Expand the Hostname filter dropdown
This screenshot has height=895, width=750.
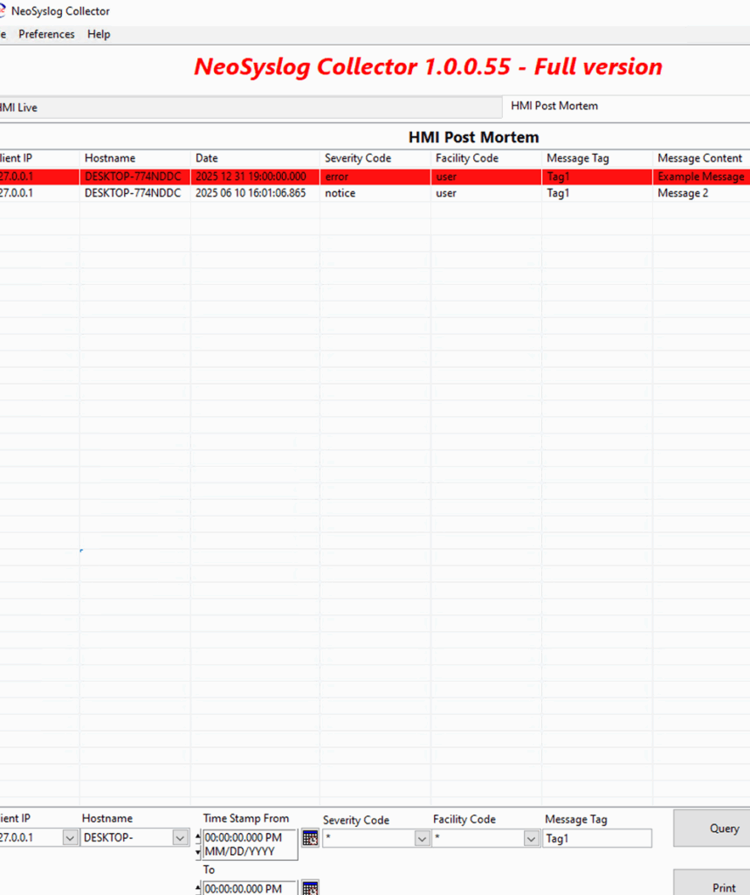(180, 838)
